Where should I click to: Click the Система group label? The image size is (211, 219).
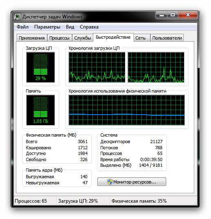[109, 135]
